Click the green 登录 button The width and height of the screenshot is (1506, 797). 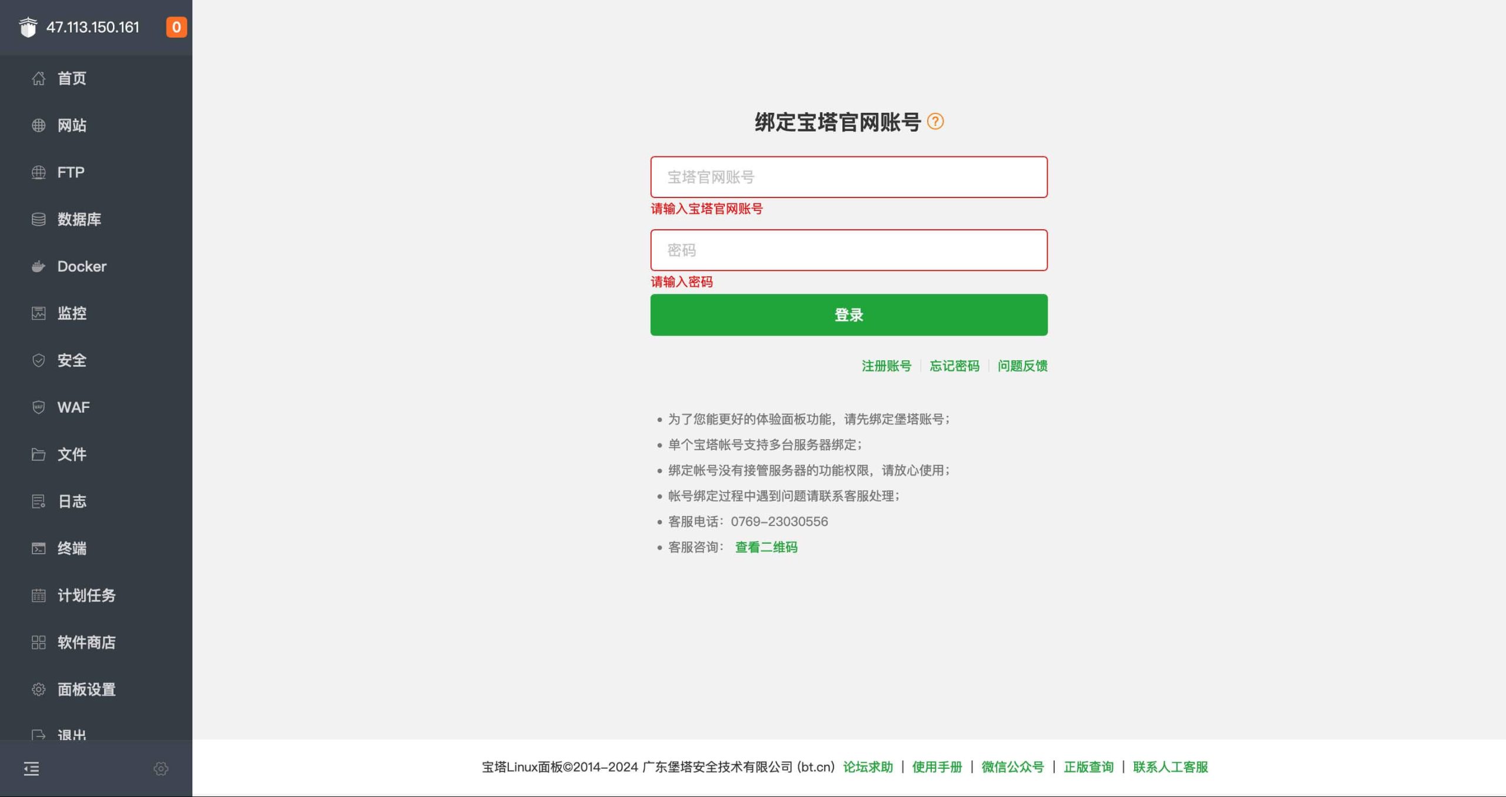[848, 315]
